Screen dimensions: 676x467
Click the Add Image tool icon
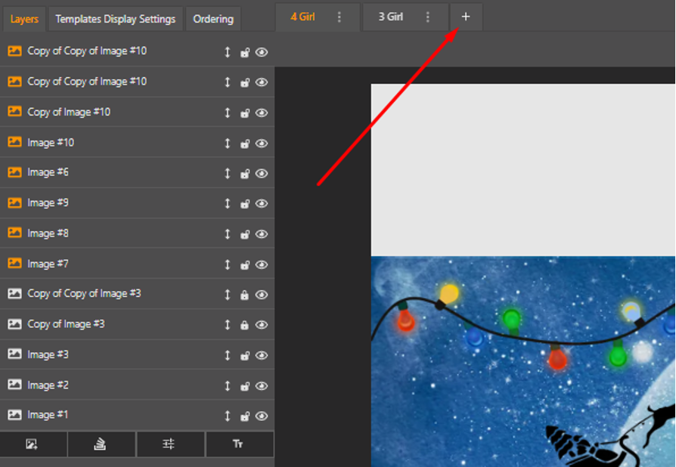[32, 444]
